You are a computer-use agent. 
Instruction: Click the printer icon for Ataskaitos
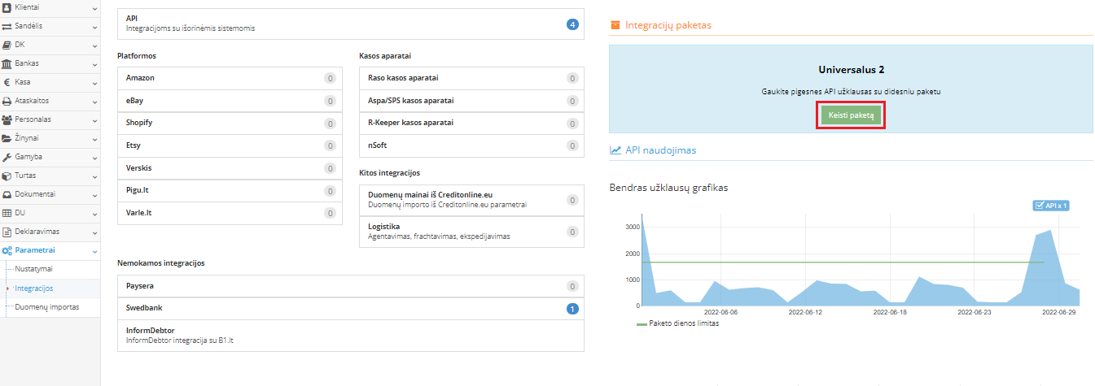(x=7, y=101)
